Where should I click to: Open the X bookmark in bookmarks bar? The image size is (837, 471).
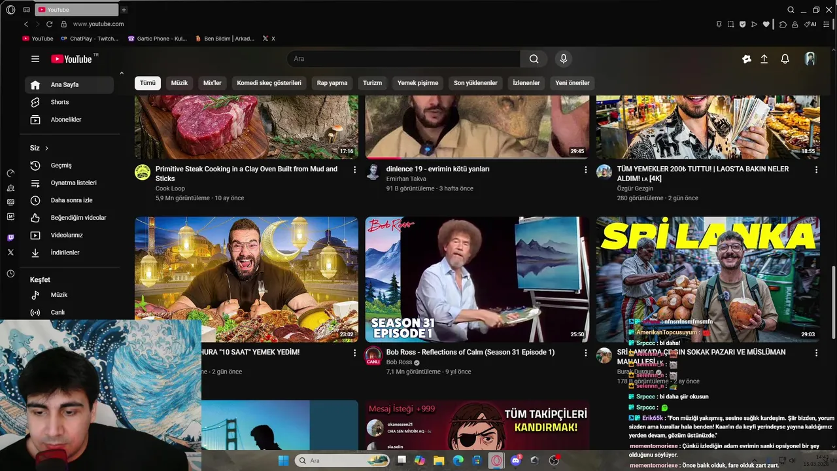pos(269,39)
